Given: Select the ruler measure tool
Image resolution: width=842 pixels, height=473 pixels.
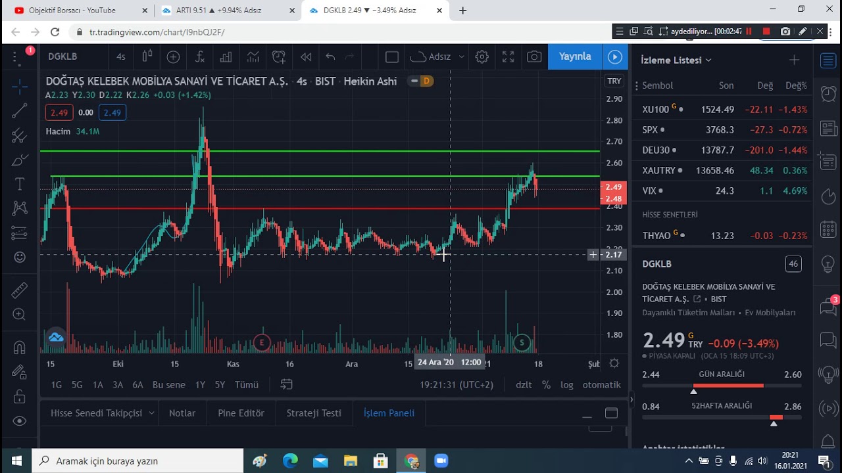Looking at the screenshot, I should click(x=20, y=289).
